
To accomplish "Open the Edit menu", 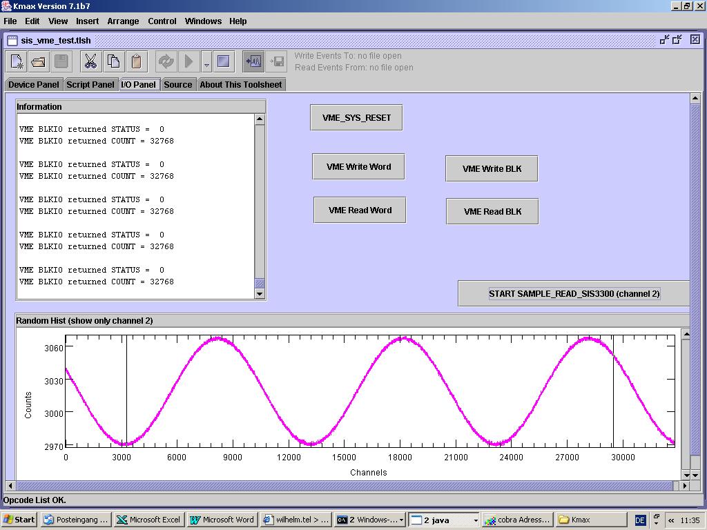I will 32,21.
